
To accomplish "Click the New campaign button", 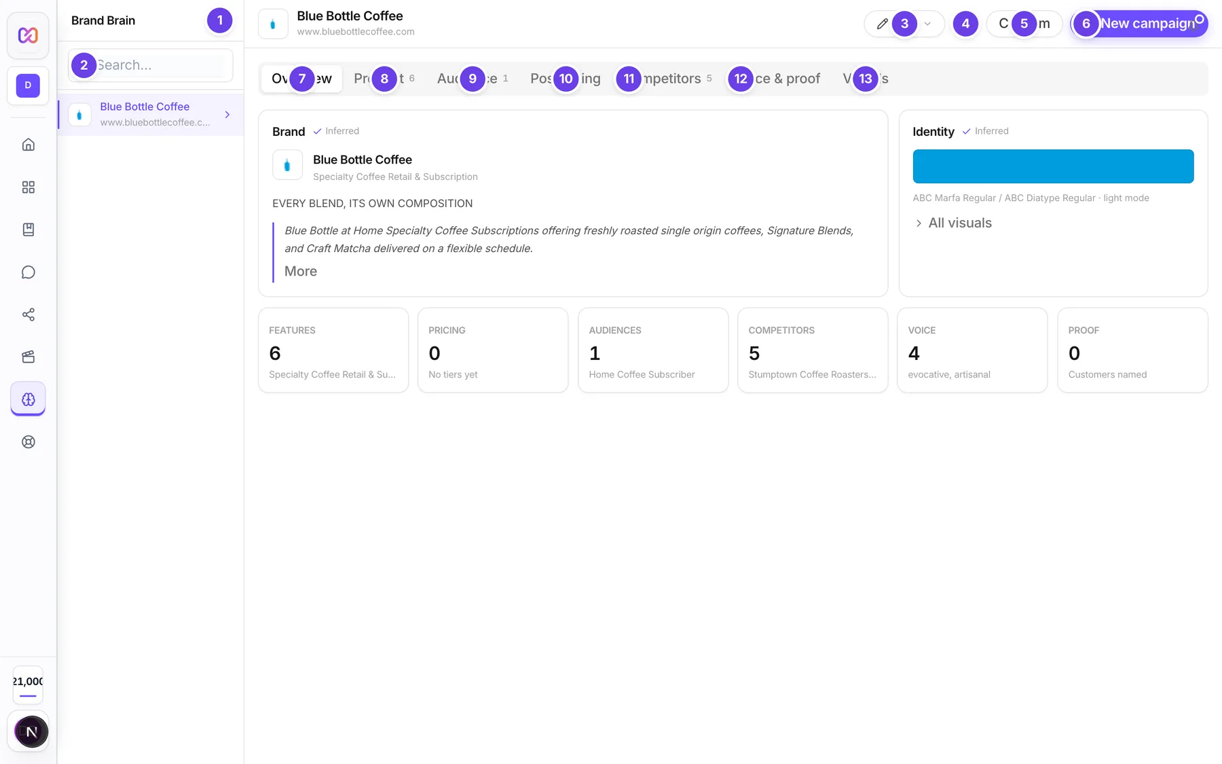I will [1140, 24].
